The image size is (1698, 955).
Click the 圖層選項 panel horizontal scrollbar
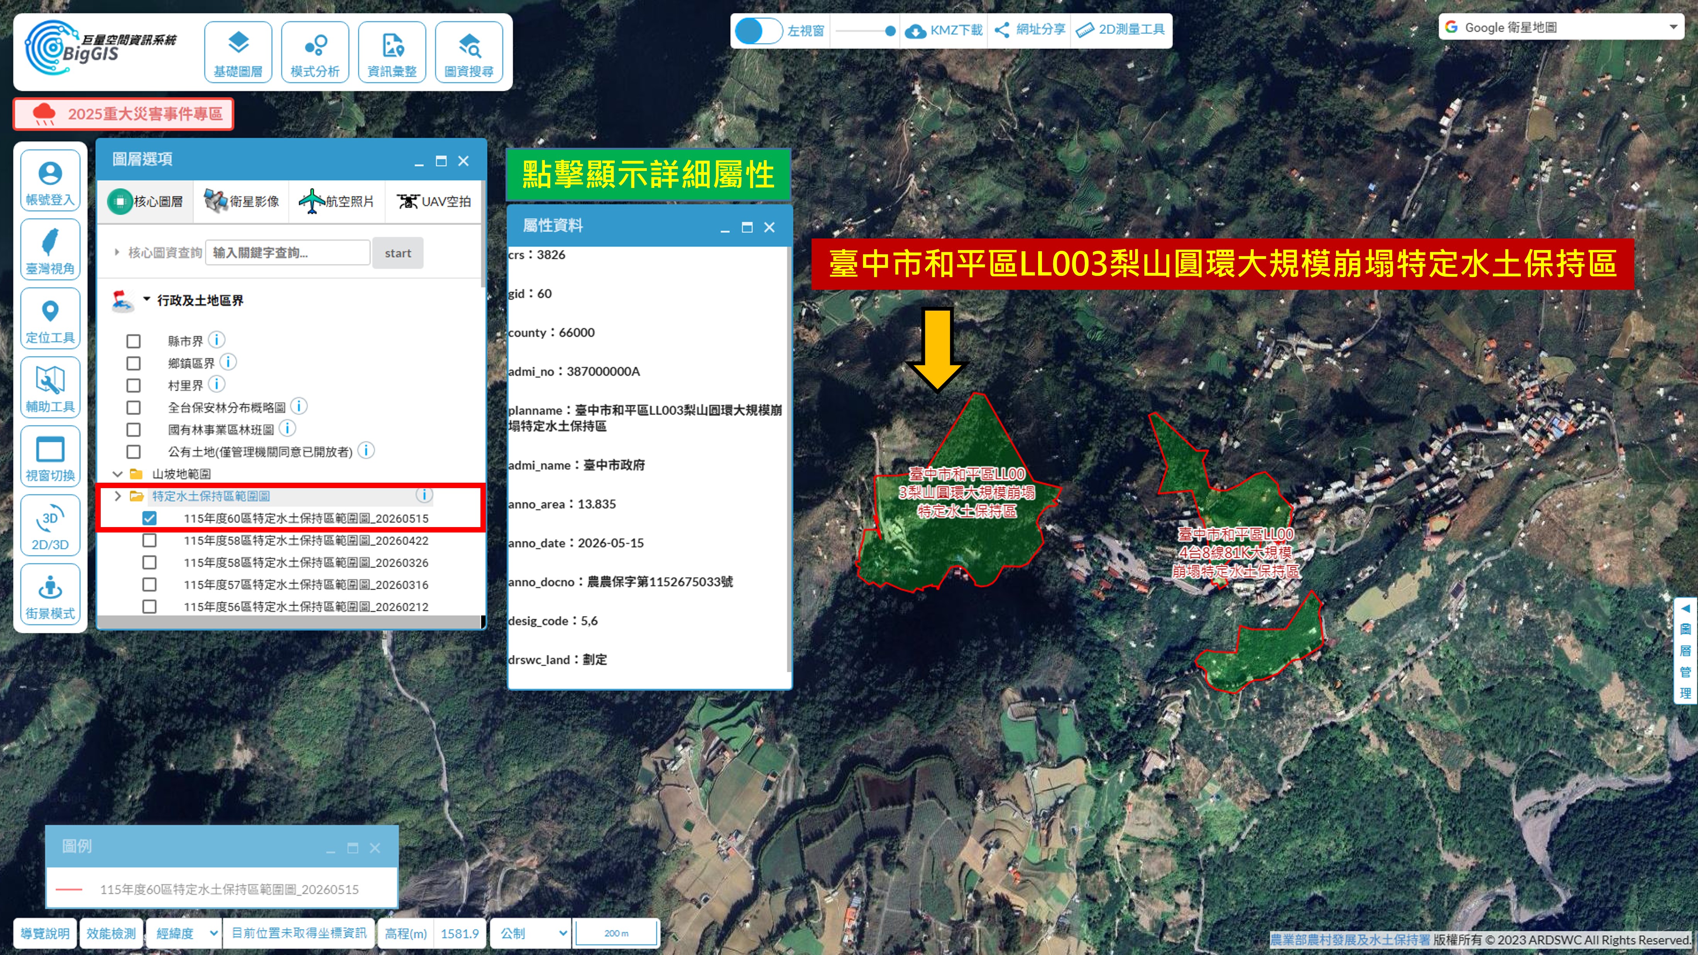pos(289,622)
